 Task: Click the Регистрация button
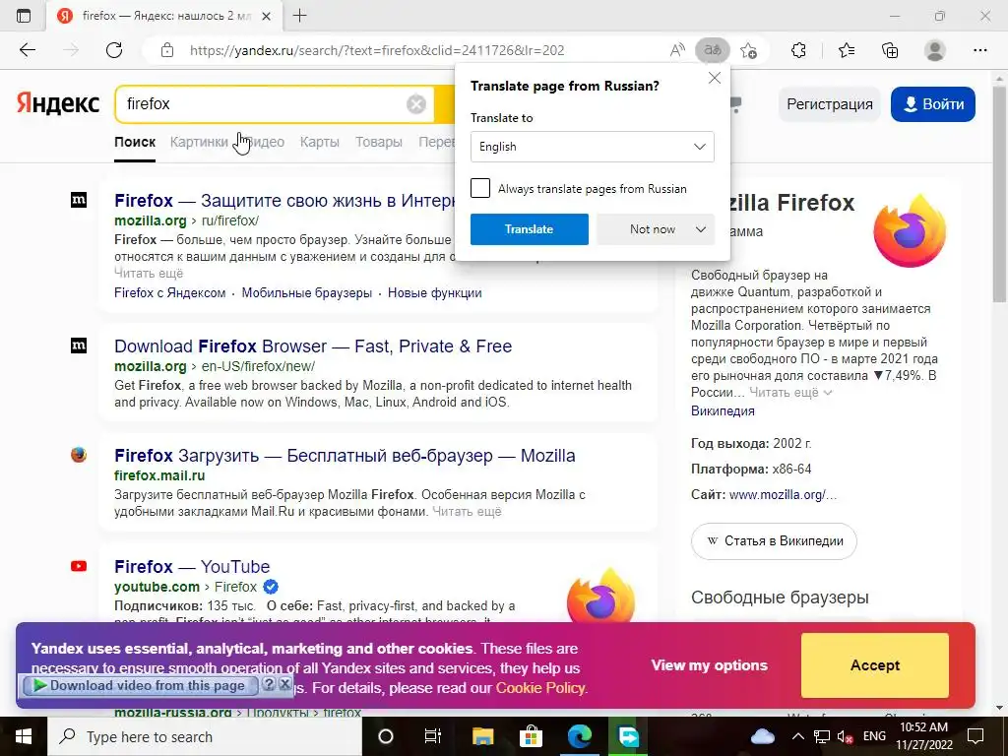tap(829, 104)
